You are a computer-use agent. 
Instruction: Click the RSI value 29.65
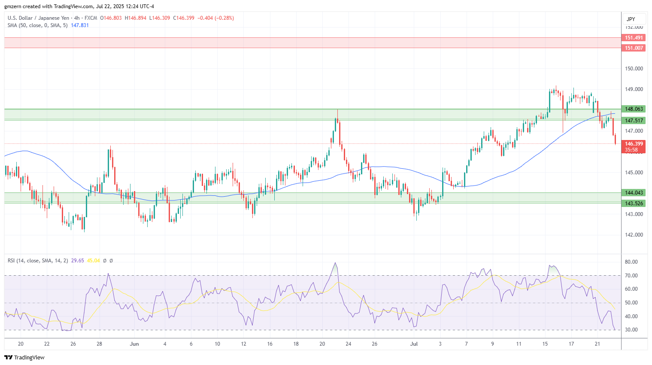pos(77,261)
